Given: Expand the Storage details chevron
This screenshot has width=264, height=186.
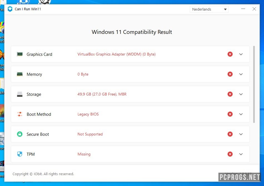Looking at the screenshot, I should 241,94.
